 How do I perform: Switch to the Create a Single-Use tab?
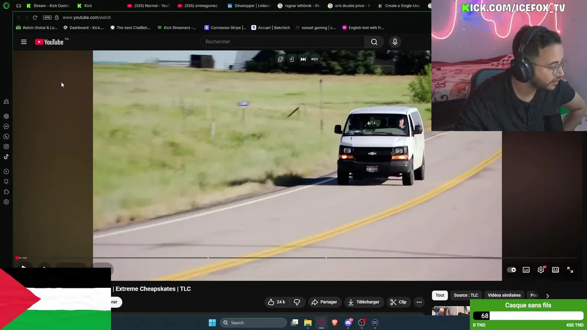coord(399,5)
